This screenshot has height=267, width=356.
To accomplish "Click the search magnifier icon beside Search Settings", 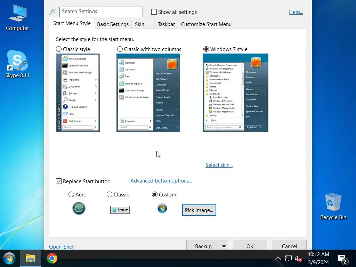I will 52,12.
